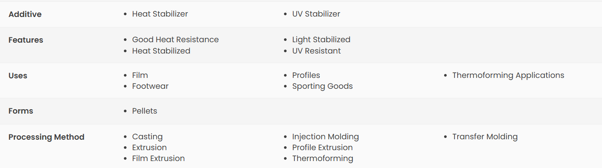Select Film Extrusion processing method

pyautogui.click(x=158, y=158)
